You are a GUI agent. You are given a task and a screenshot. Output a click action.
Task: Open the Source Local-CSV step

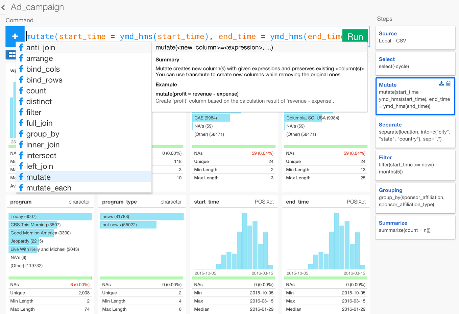[415, 37]
